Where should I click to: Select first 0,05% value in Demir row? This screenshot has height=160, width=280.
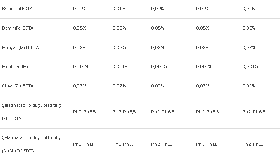[79, 28]
